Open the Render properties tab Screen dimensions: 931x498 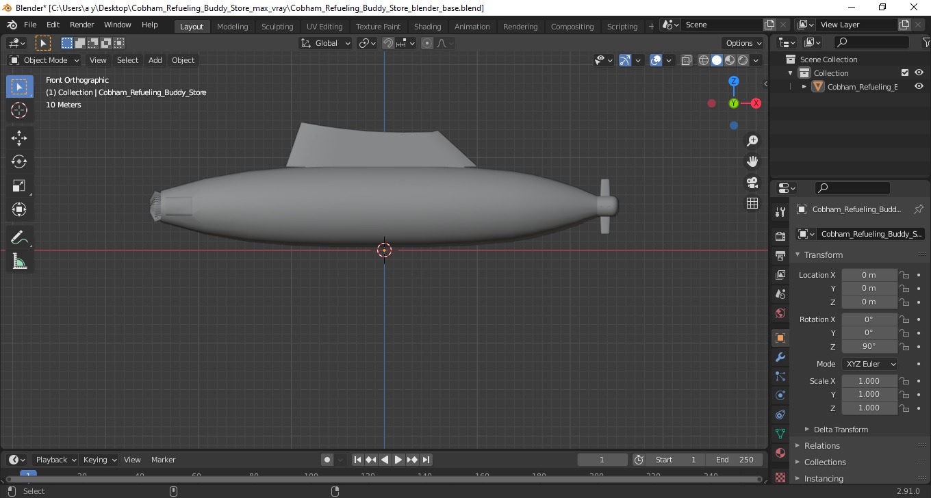tap(780, 236)
